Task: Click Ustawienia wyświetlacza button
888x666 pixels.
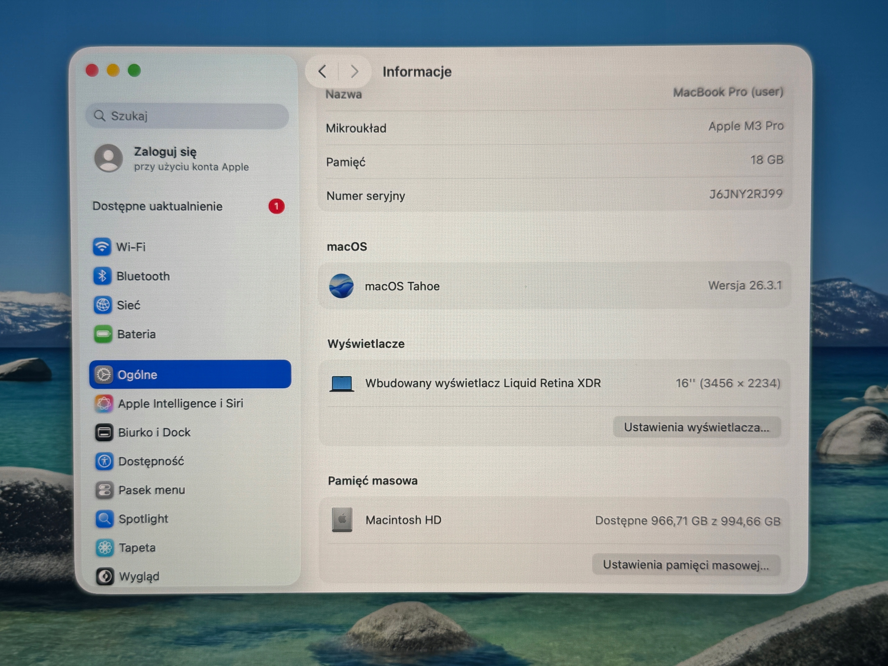Action: coord(697,427)
